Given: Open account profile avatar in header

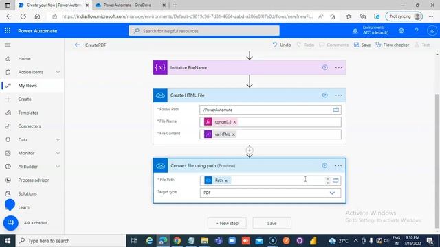Looking at the screenshot, I should tap(432, 31).
